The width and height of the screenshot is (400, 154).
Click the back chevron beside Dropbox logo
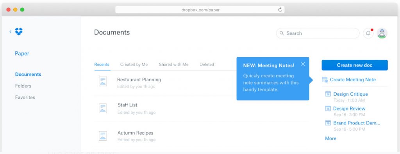pos(11,32)
